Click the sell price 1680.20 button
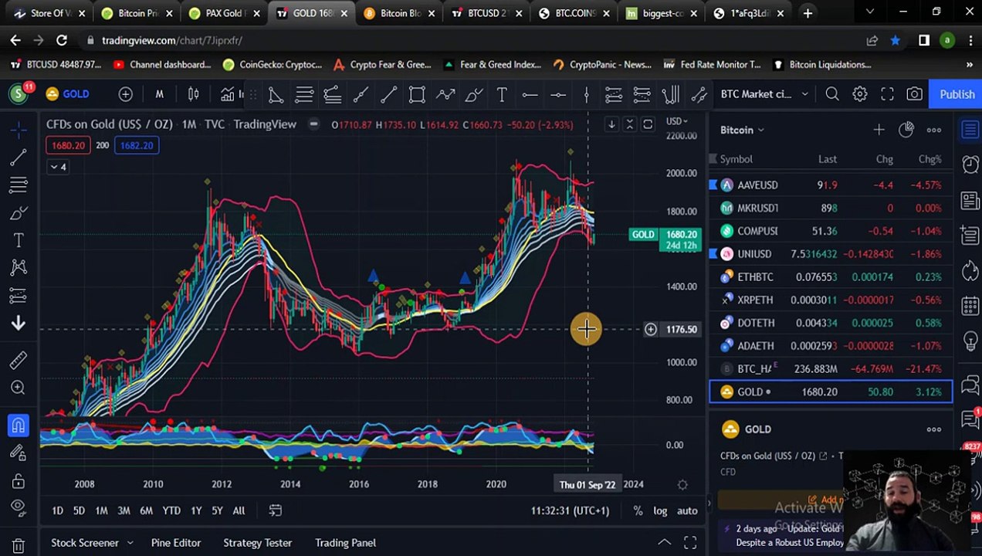This screenshot has height=556, width=982. pos(68,145)
